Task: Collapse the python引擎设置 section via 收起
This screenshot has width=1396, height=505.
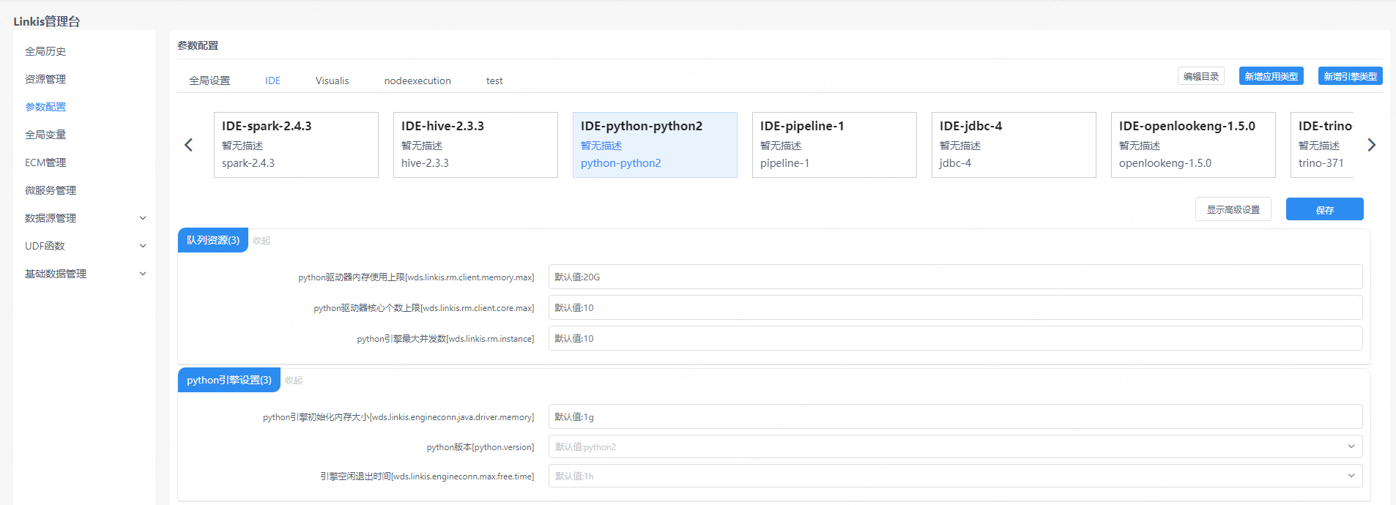Action: 293,381
